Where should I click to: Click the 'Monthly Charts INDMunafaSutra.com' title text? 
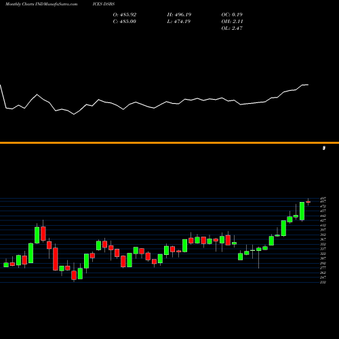[41, 4]
